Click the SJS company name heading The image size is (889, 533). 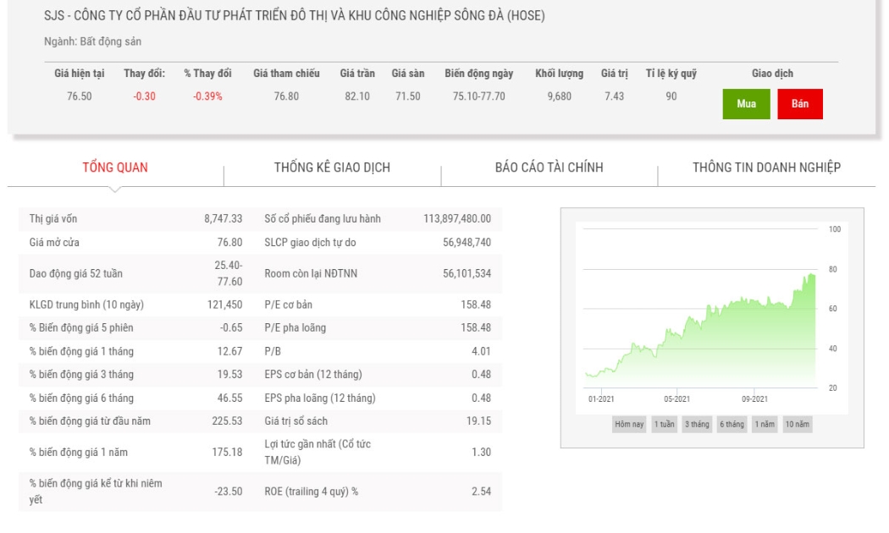pyautogui.click(x=295, y=15)
